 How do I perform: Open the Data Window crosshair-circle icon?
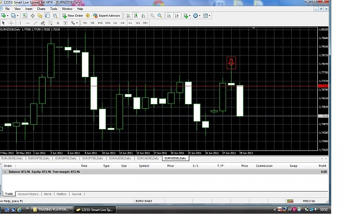coord(32,16)
